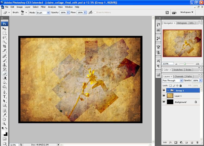The width and height of the screenshot is (204, 146).
Task: Toggle lock image pixels
Action: 174,85
